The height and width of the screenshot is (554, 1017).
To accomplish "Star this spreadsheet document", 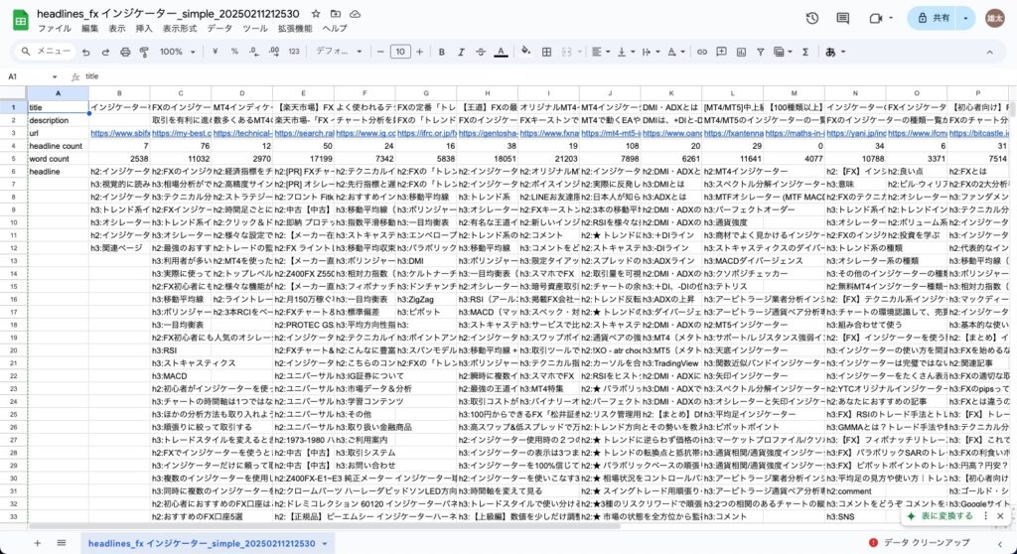I will coord(316,15).
